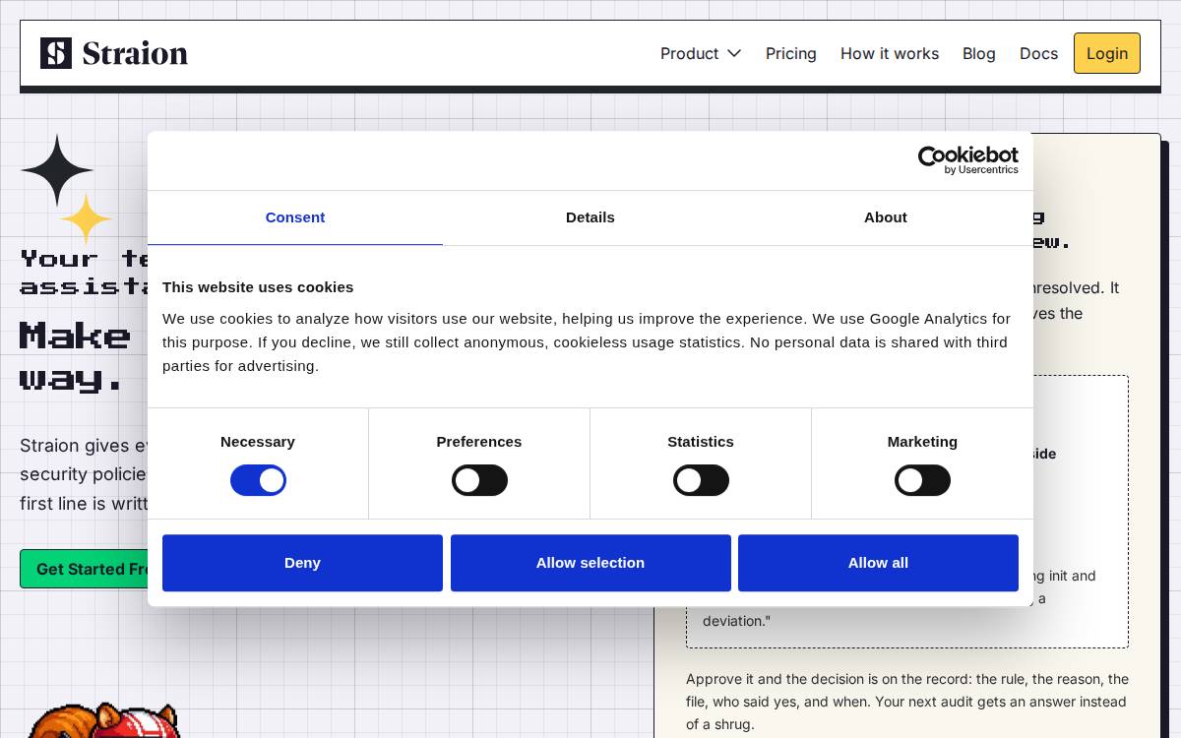
Task: Click the 'Approve it and the decision' paragraph
Action: 907,702
